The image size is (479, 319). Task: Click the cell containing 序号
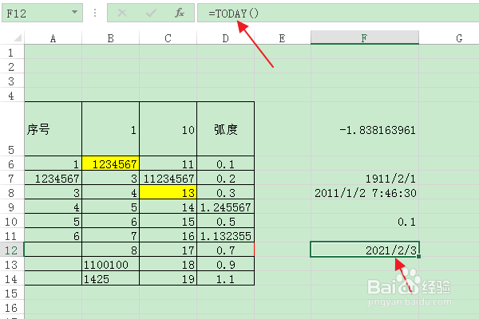pos(53,129)
